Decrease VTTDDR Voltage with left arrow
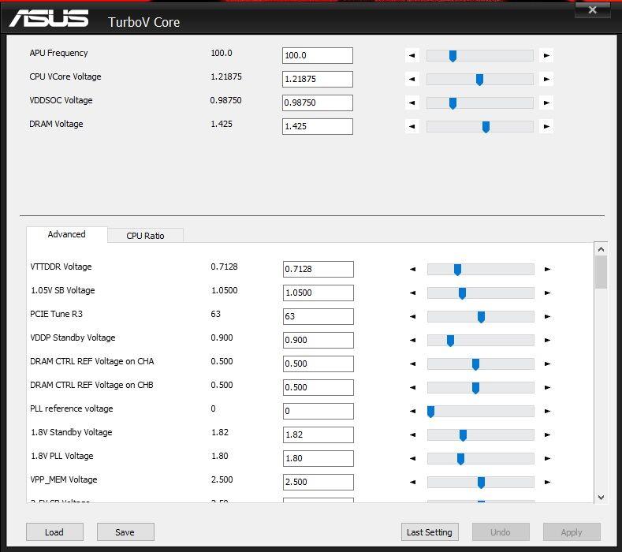This screenshot has width=622, height=552. [412, 269]
